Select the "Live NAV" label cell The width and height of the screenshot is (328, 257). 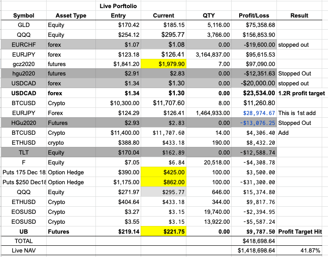(x=24, y=250)
